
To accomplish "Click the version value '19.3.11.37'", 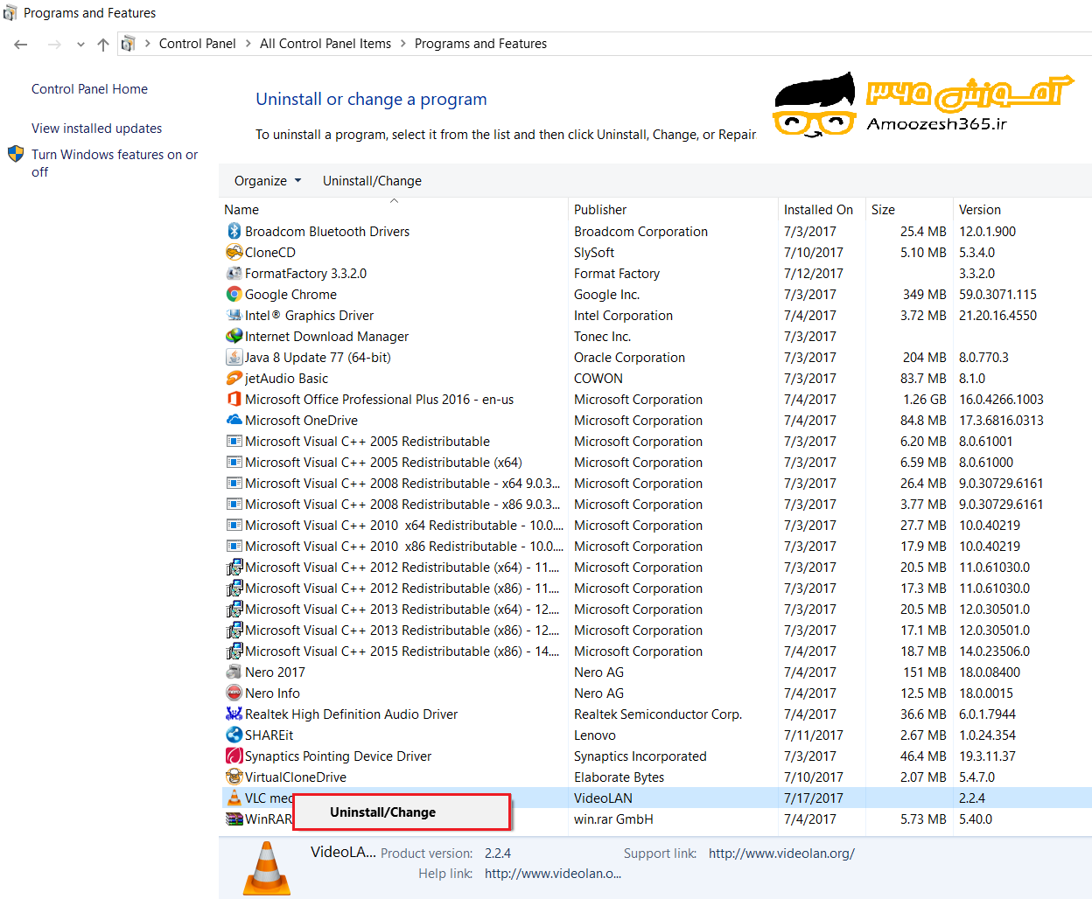I will point(988,756).
